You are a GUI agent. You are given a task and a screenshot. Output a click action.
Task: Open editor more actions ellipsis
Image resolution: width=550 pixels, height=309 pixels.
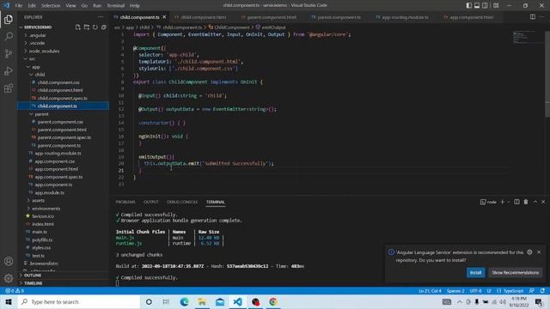(541, 17)
